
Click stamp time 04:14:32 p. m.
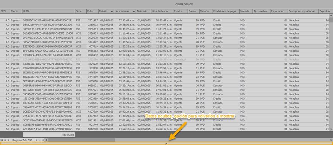point(164,81)
